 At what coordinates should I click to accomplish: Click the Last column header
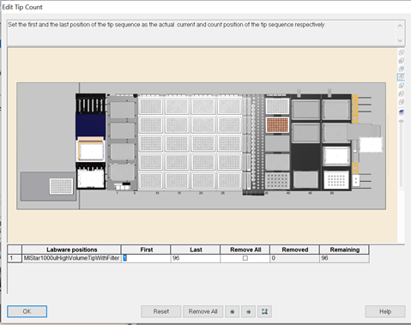coord(196,250)
